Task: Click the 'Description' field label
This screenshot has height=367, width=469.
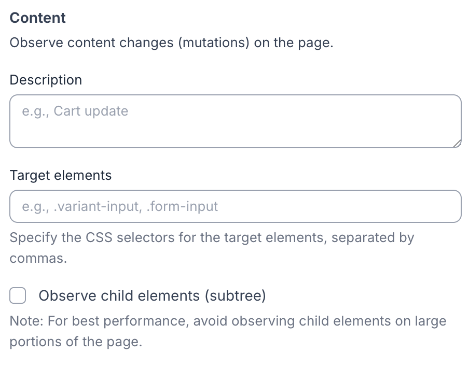Action: point(46,80)
